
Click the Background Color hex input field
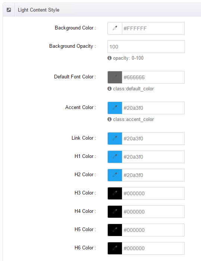click(153, 28)
